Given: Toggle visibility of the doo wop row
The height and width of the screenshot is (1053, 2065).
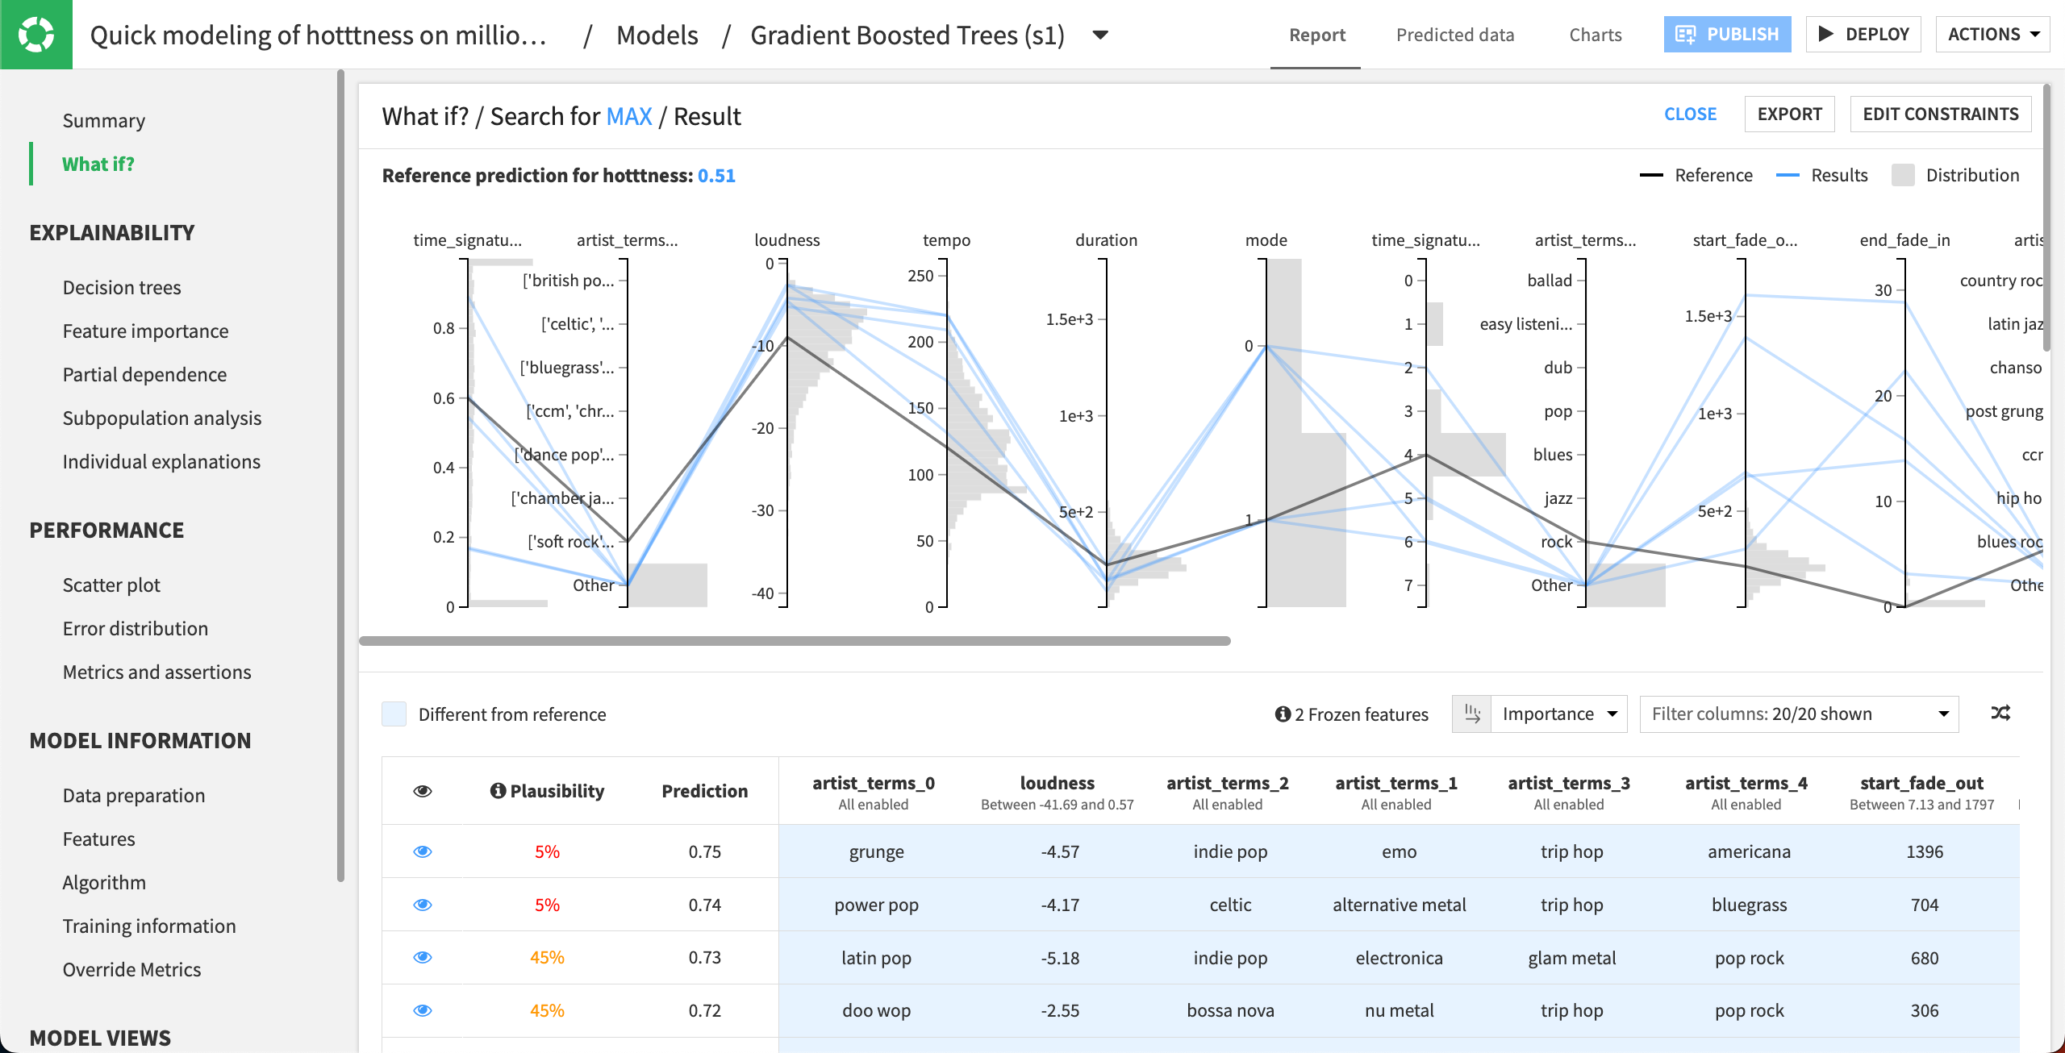Looking at the screenshot, I should pyautogui.click(x=423, y=1009).
